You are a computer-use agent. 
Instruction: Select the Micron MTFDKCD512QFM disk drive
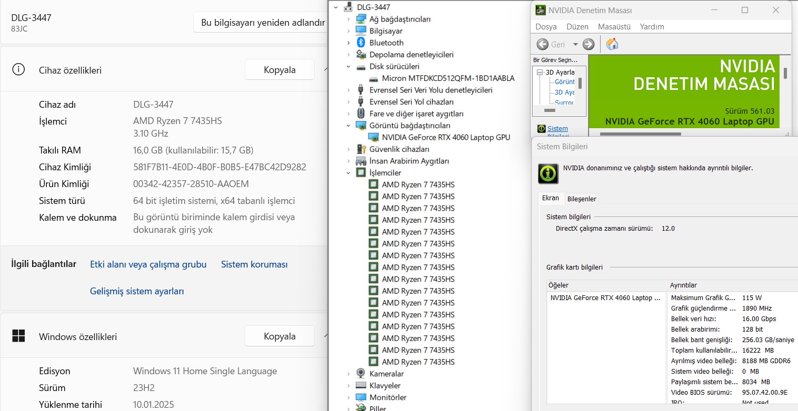click(x=447, y=78)
